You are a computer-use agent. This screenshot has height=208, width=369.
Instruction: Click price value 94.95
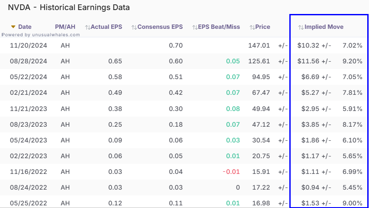coord(261,77)
